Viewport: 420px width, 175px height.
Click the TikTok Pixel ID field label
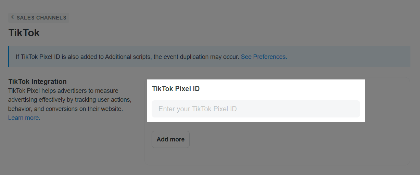176,89
